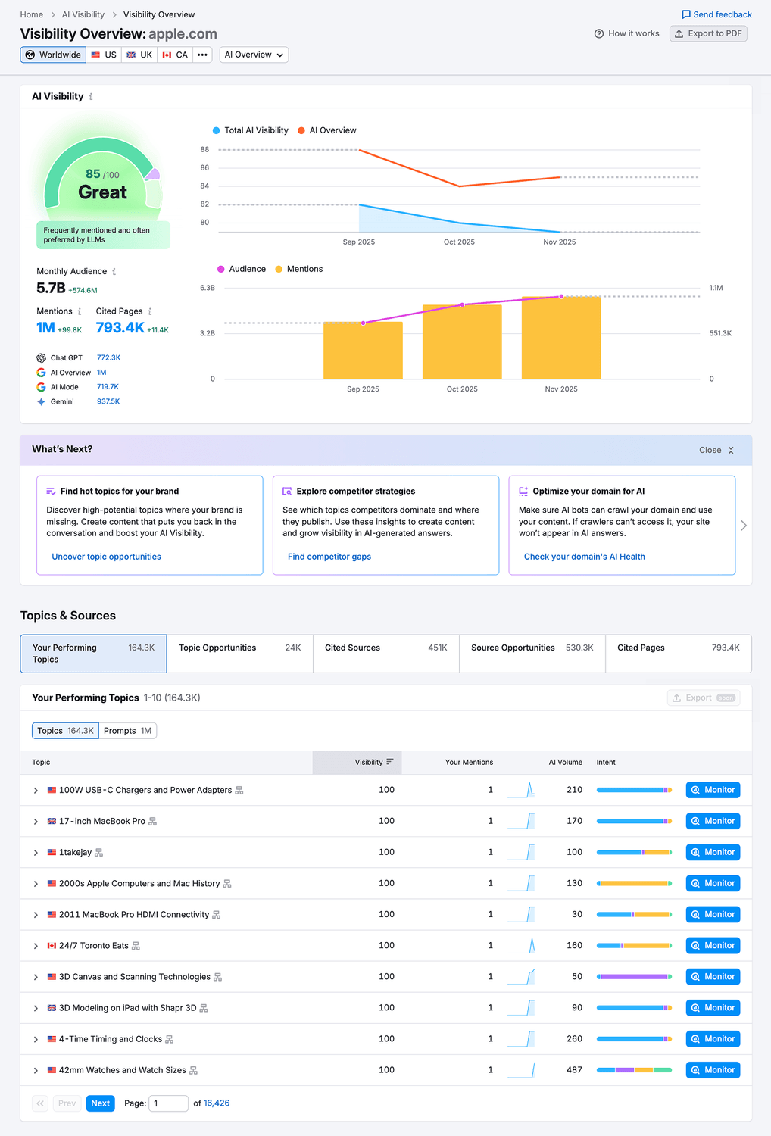Click the Monitor eye icon for 1takejay

(695, 852)
